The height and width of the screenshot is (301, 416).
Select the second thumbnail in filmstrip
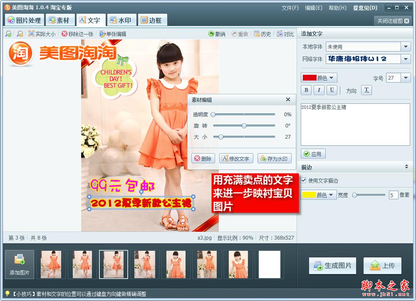82,264
